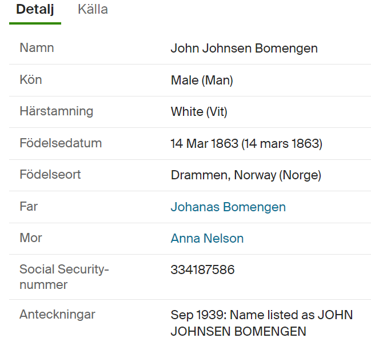This screenshot has width=371, height=350.
Task: Select the White (Vit) value
Action: point(199,112)
